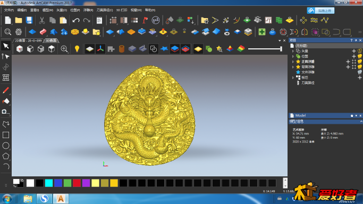
Task: Pick the cyan color swatch
Action: coord(49,183)
